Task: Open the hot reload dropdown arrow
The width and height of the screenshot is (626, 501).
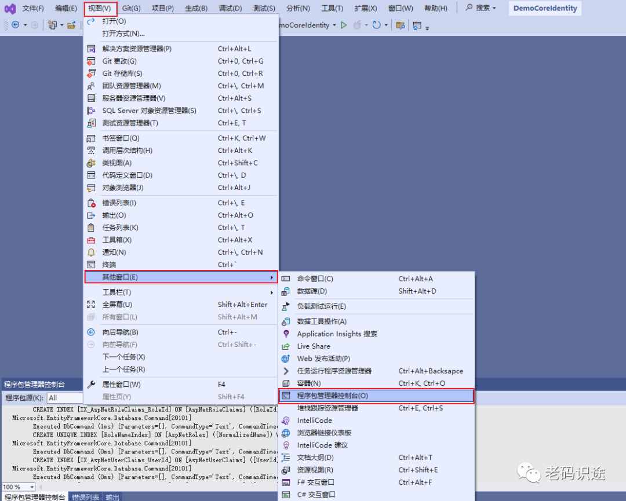Action: tap(366, 25)
